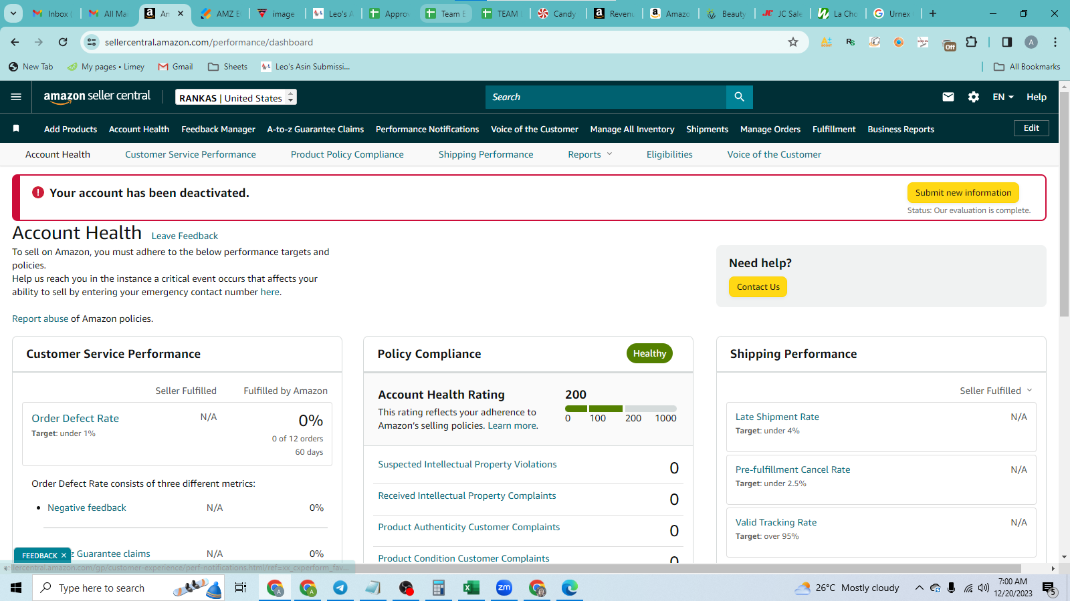Click the Contact Us button
The width and height of the screenshot is (1070, 601).
pos(758,287)
